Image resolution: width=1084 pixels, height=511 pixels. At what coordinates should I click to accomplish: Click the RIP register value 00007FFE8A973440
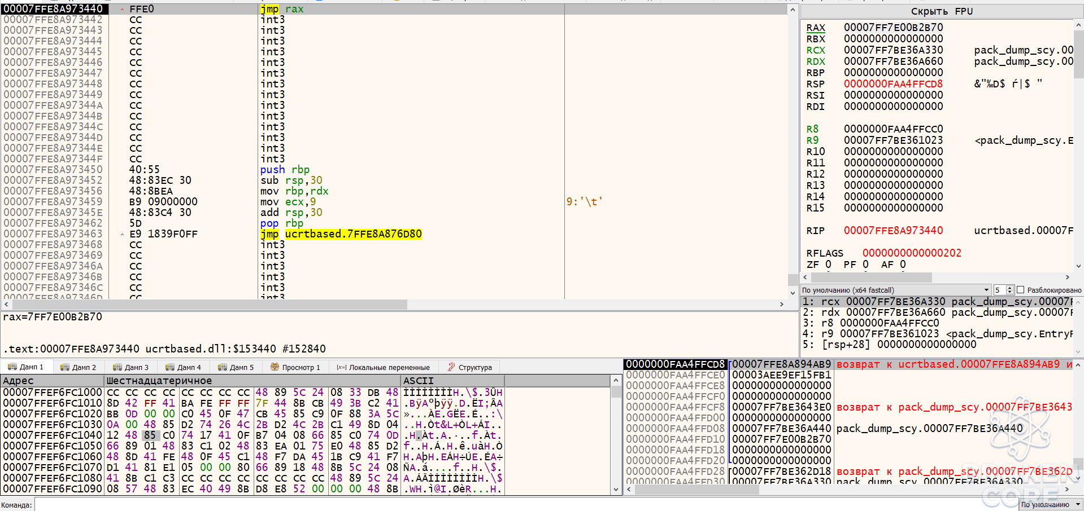[893, 231]
